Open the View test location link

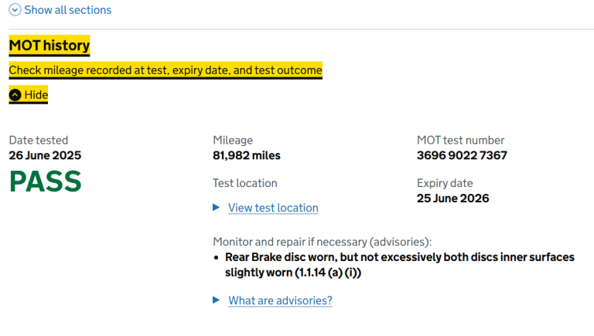(273, 208)
